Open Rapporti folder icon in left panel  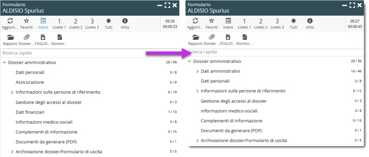(10, 37)
